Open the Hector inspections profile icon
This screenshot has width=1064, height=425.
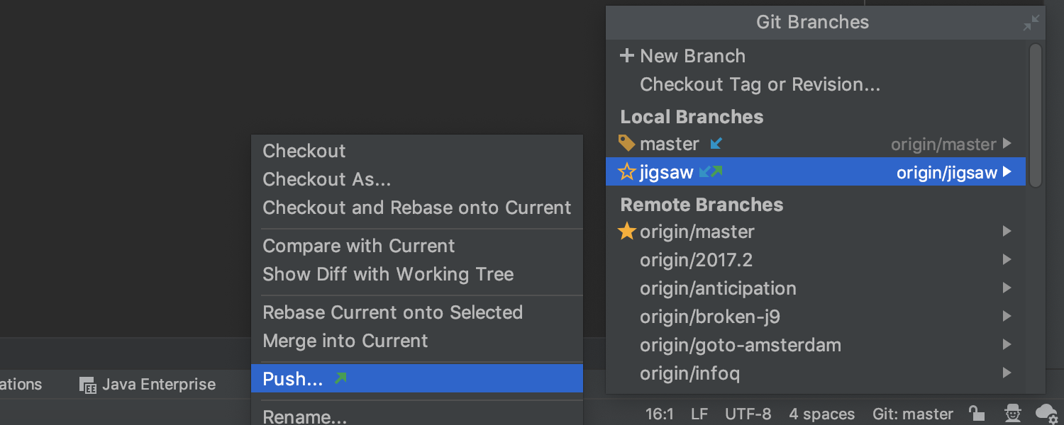click(x=1012, y=414)
